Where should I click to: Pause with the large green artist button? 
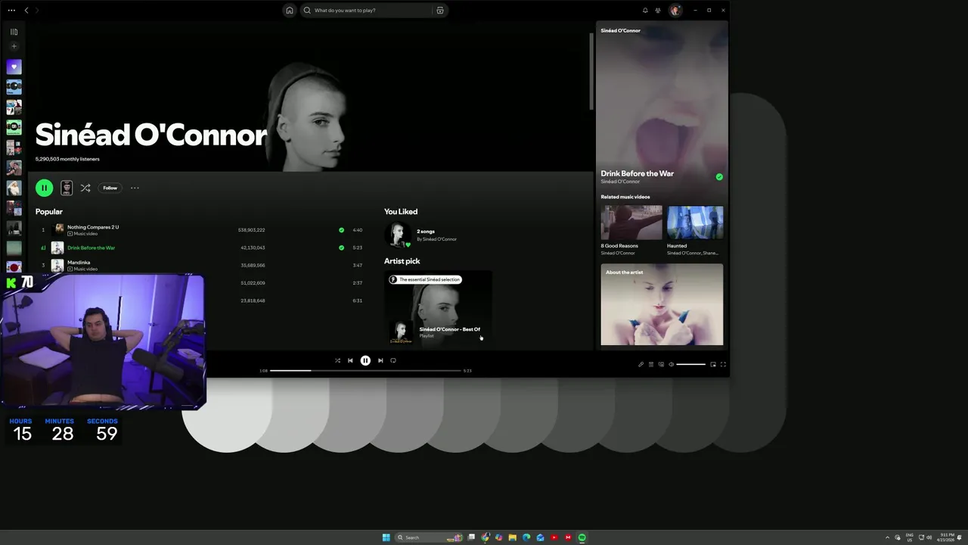44,188
